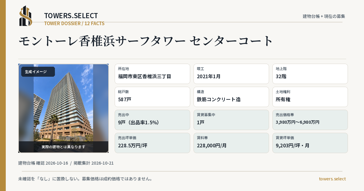Select the 賃料帯 228,000円/月 card
This screenshot has height=191, width=364.
tap(231, 143)
